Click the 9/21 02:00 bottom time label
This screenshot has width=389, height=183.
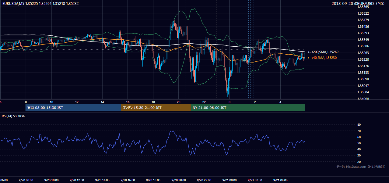click(x=255, y=180)
